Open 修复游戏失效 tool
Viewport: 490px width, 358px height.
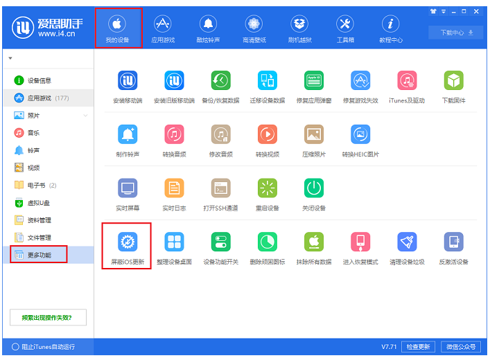tap(360, 80)
